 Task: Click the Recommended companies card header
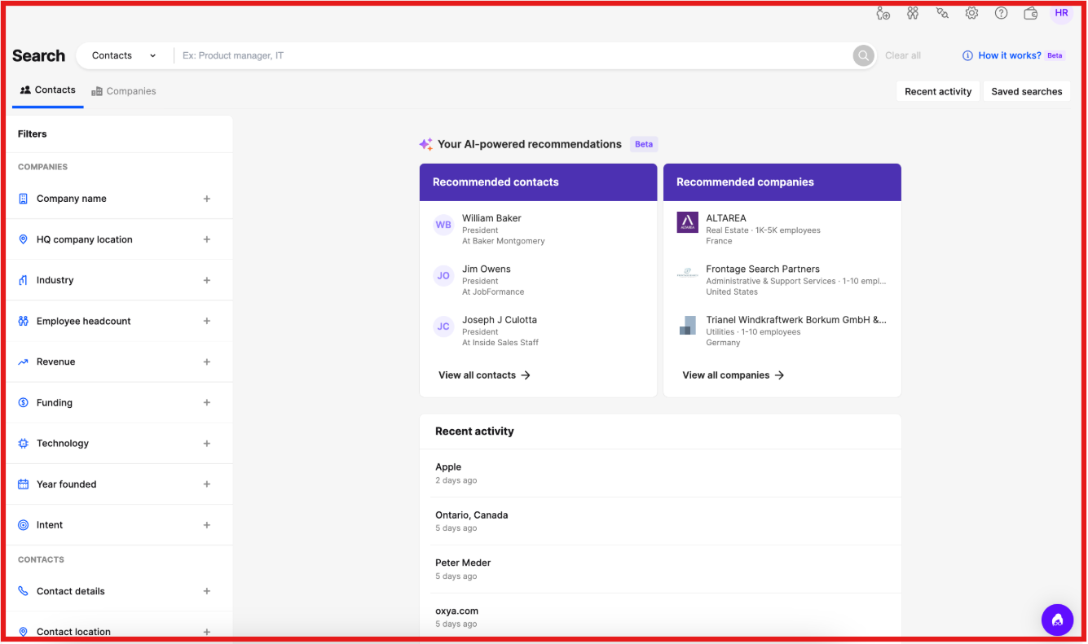[782, 182]
